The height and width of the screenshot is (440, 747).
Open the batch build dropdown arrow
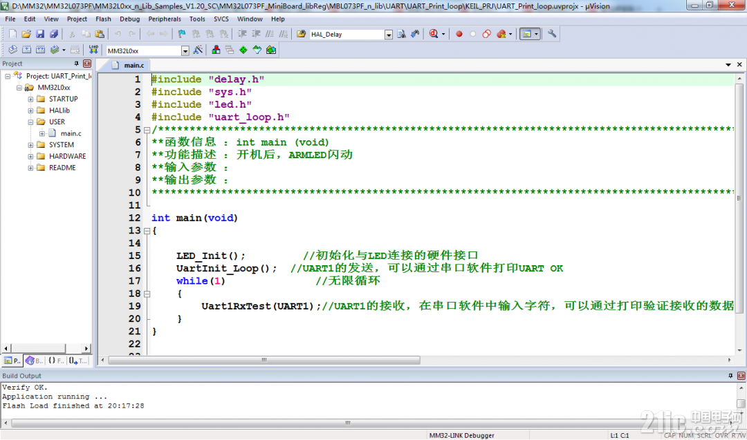64,50
